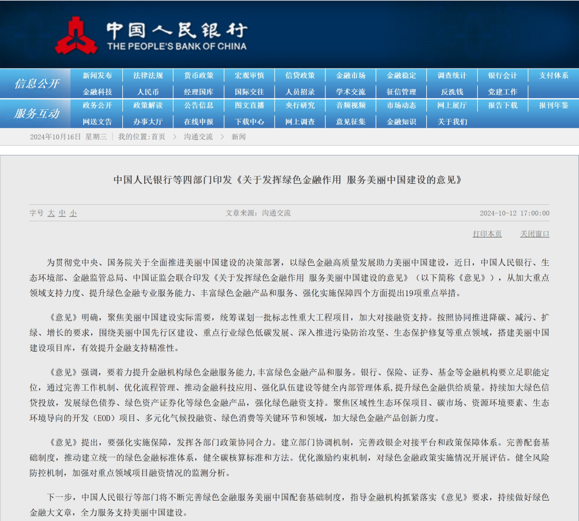Click 首页 in breadcrumb
The image size is (579, 521).
coord(158,137)
